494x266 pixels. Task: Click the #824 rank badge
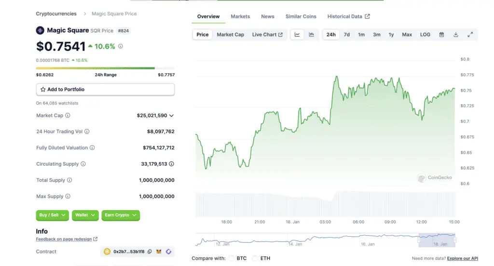[123, 31]
